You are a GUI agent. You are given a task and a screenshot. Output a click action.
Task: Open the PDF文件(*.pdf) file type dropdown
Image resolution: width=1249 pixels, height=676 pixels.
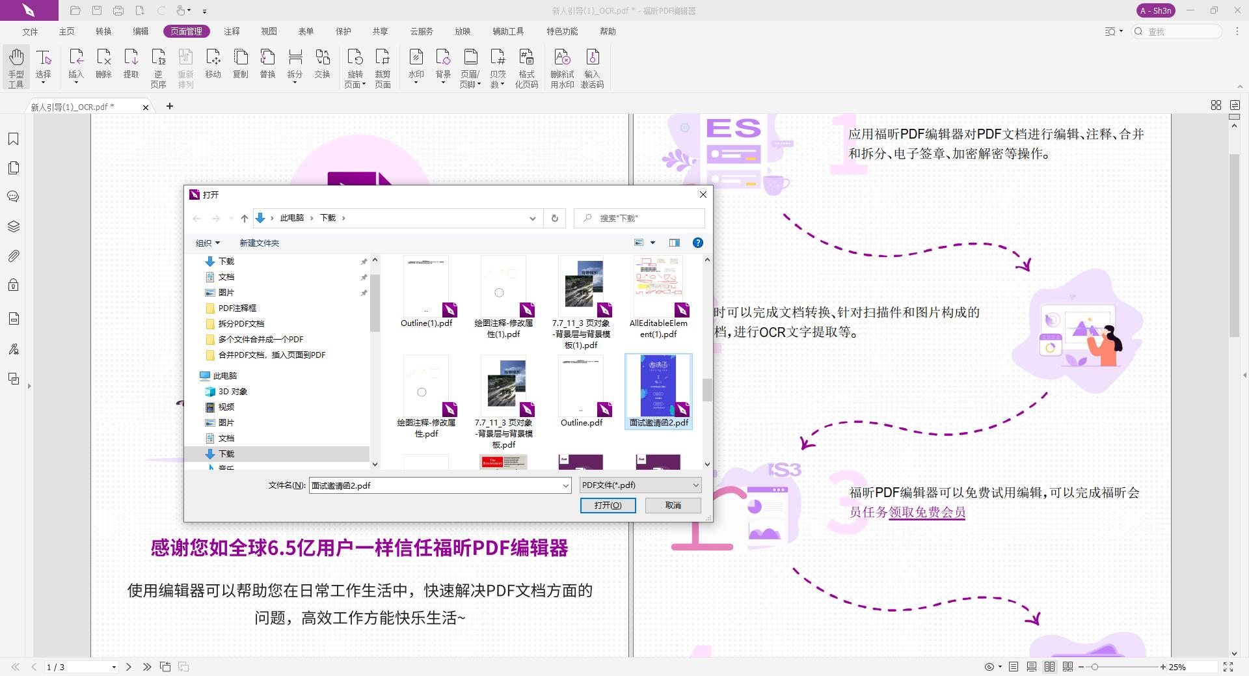point(695,485)
